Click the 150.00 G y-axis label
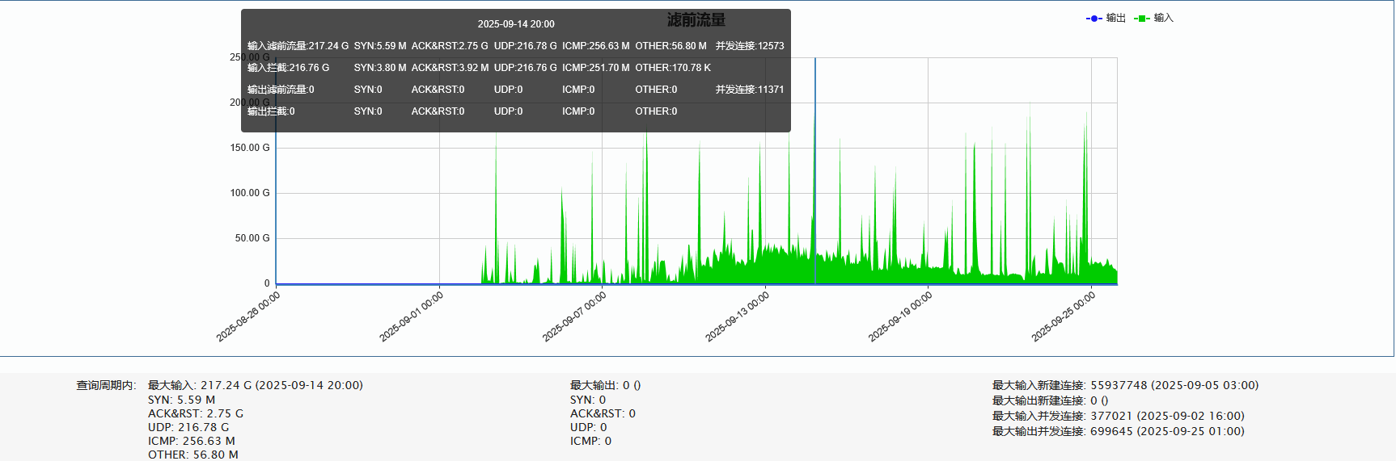1396x461 pixels. coord(250,148)
